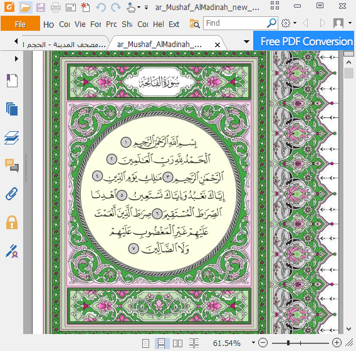Switch to the مصحف المدينة document tab
The width and height of the screenshot is (356, 351).
[65, 45]
